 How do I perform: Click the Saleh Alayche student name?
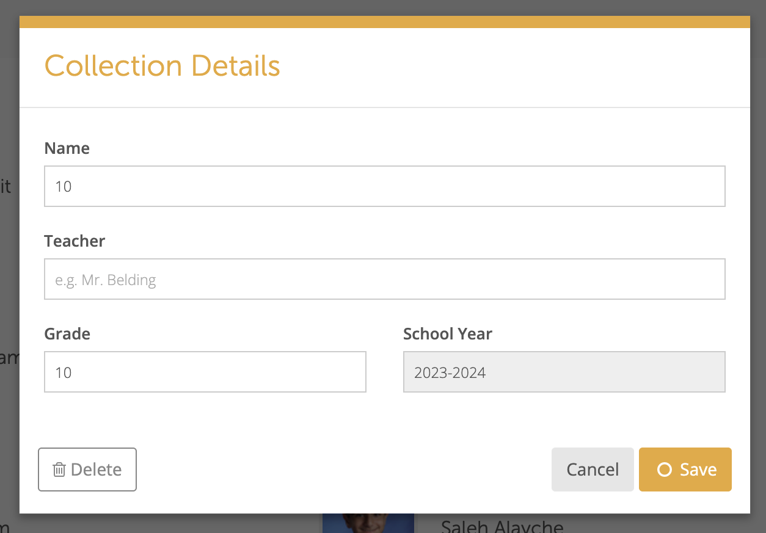tap(502, 526)
